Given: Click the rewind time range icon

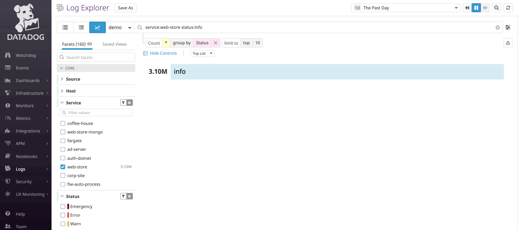Looking at the screenshot, I should click(467, 8).
